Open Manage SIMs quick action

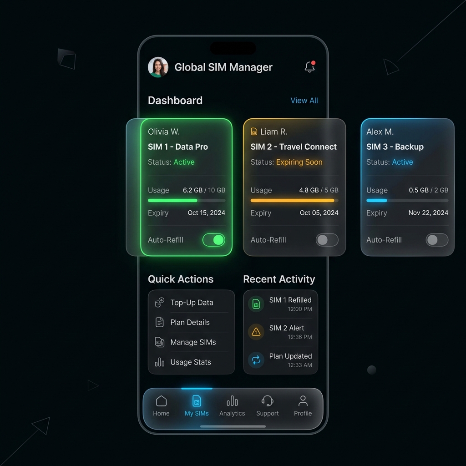pyautogui.click(x=192, y=342)
